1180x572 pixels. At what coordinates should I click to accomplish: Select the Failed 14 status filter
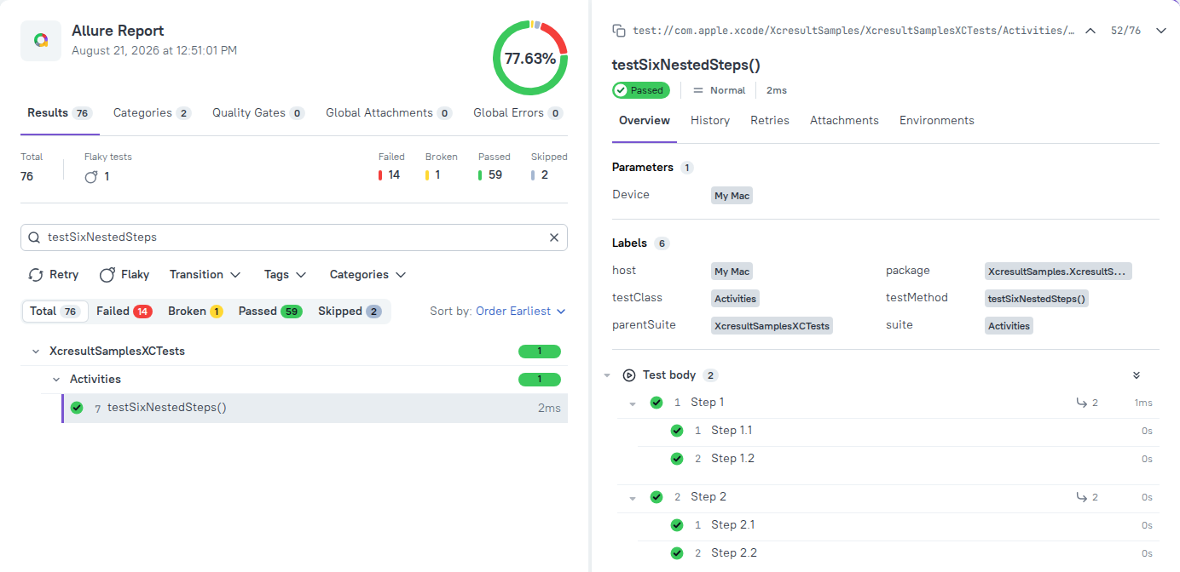tap(124, 312)
